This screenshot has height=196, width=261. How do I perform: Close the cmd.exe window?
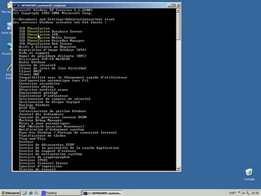point(178,5)
